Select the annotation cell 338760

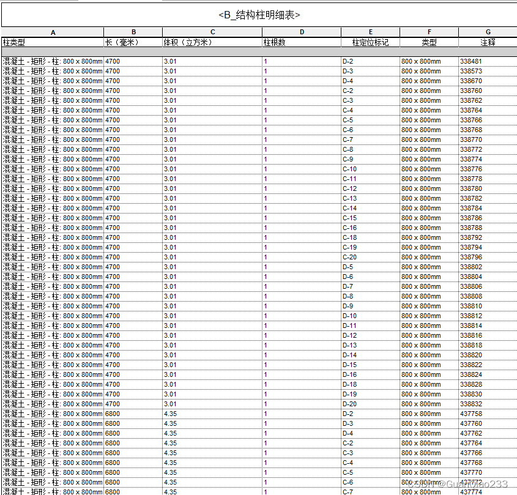(488, 91)
